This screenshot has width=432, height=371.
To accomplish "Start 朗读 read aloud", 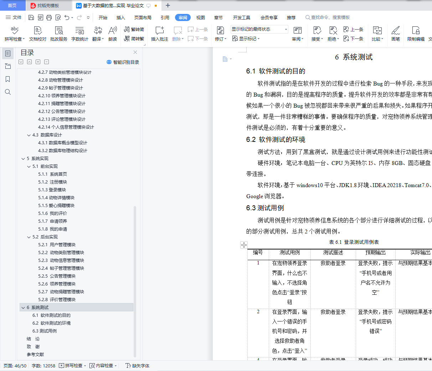I will tap(113, 34).
